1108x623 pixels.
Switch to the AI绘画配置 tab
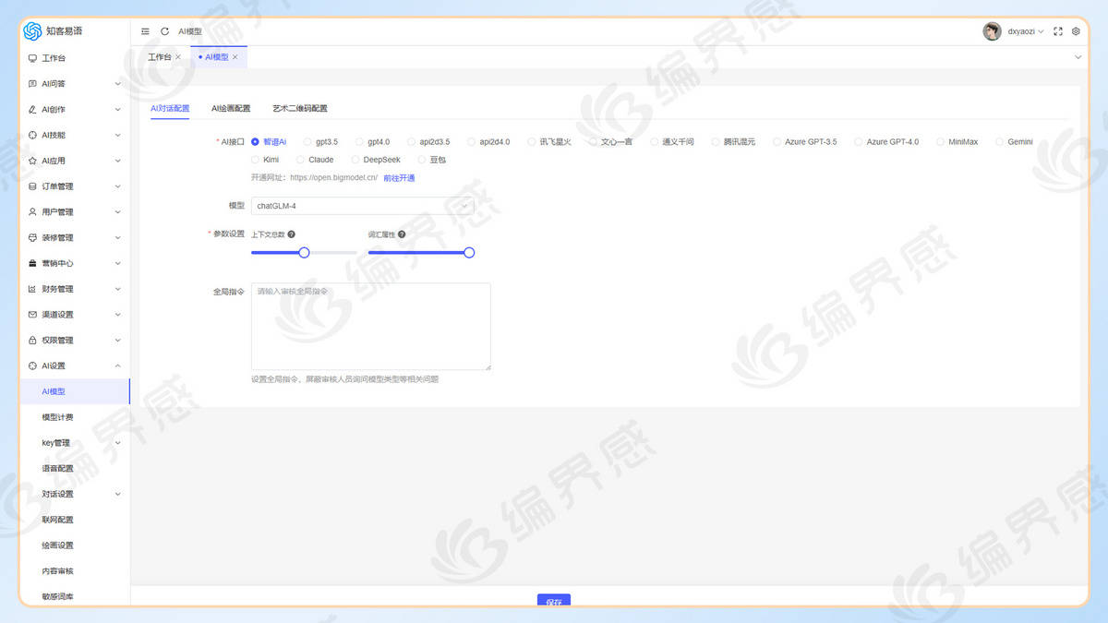click(231, 108)
